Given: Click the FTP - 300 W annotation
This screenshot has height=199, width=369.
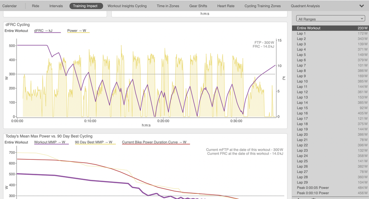Looking at the screenshot, I should (x=264, y=42).
